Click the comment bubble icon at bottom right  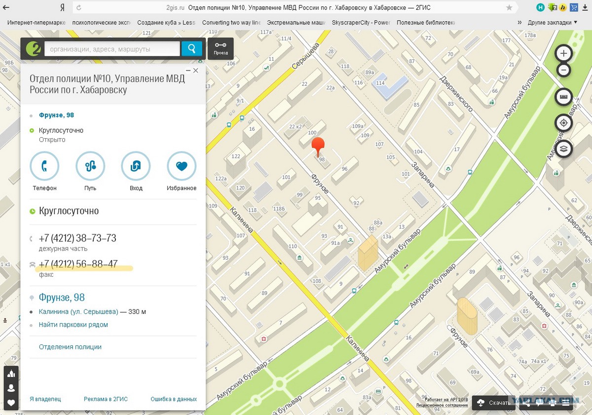[x=540, y=403]
